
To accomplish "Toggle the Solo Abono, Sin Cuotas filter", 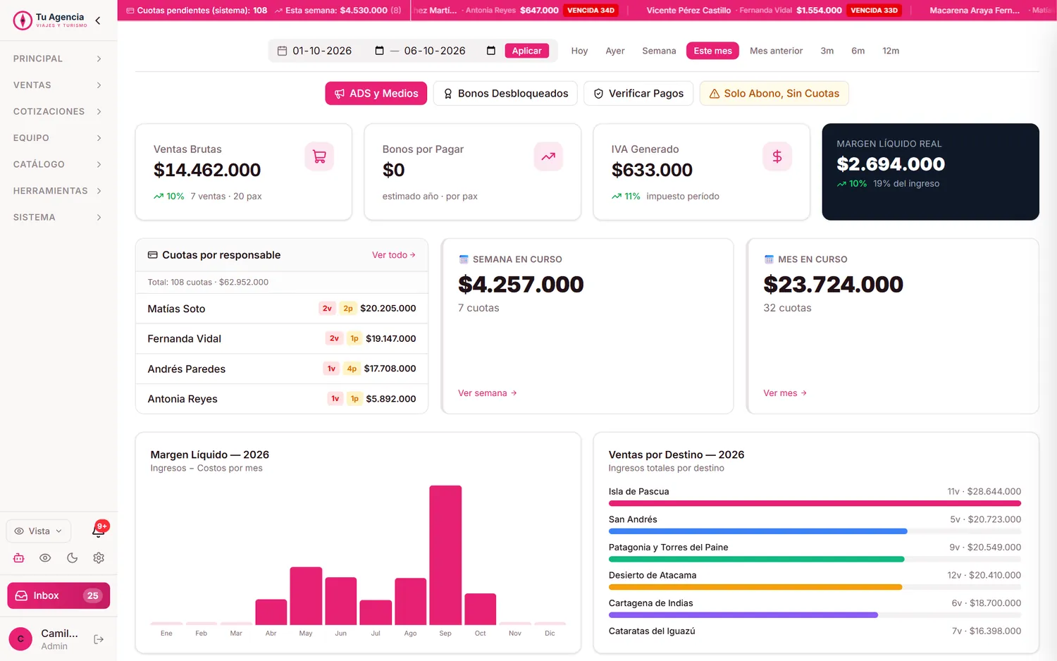I will click(x=774, y=93).
